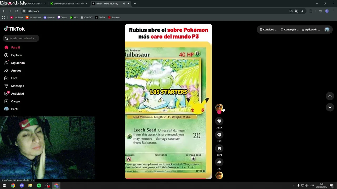337x189 pixels.
Task: Open the Chrome profile avatar
Action: (327, 11)
